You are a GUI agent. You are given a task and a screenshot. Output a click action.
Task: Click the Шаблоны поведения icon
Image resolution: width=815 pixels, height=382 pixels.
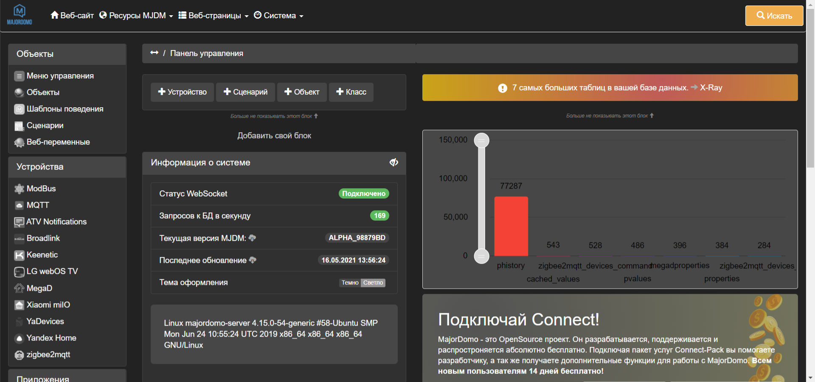(19, 109)
